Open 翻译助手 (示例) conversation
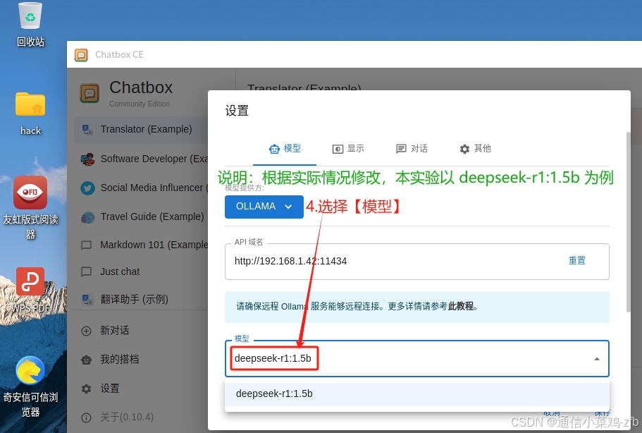Image resolution: width=642 pixels, height=433 pixels. [141, 300]
